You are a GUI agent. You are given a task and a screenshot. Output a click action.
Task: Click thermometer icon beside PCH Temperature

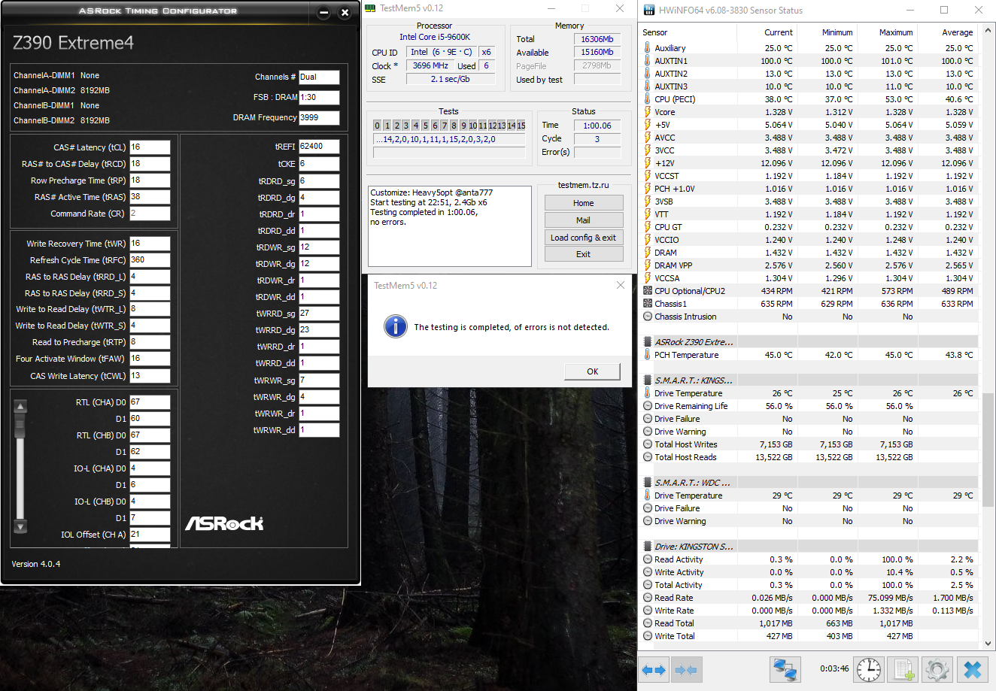647,355
